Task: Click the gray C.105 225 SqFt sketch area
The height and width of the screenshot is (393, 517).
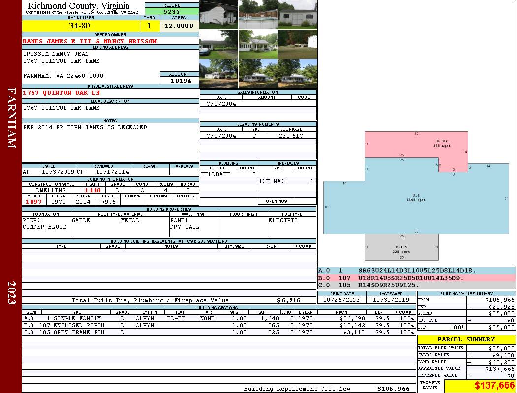Action: click(402, 247)
